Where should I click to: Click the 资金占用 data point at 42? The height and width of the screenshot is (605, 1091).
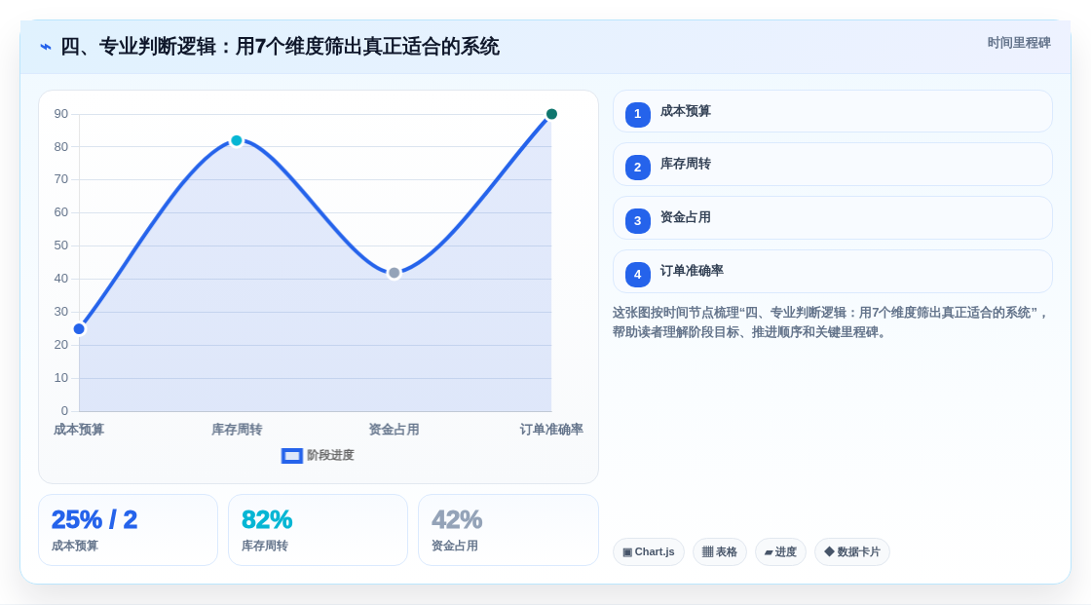pos(394,273)
